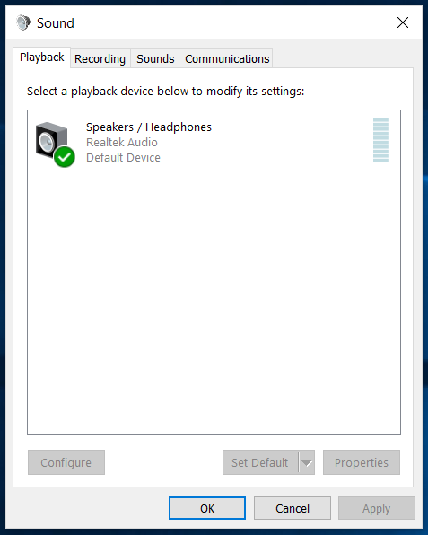The height and width of the screenshot is (535, 428).
Task: Select the Playback tab
Action: point(42,57)
